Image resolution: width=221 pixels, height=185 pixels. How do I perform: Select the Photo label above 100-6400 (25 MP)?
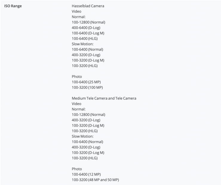(x=77, y=77)
